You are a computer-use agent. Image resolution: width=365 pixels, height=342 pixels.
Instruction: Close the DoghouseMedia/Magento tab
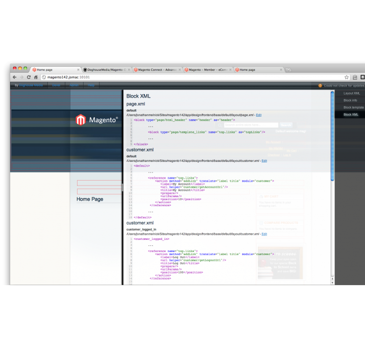tap(129, 70)
